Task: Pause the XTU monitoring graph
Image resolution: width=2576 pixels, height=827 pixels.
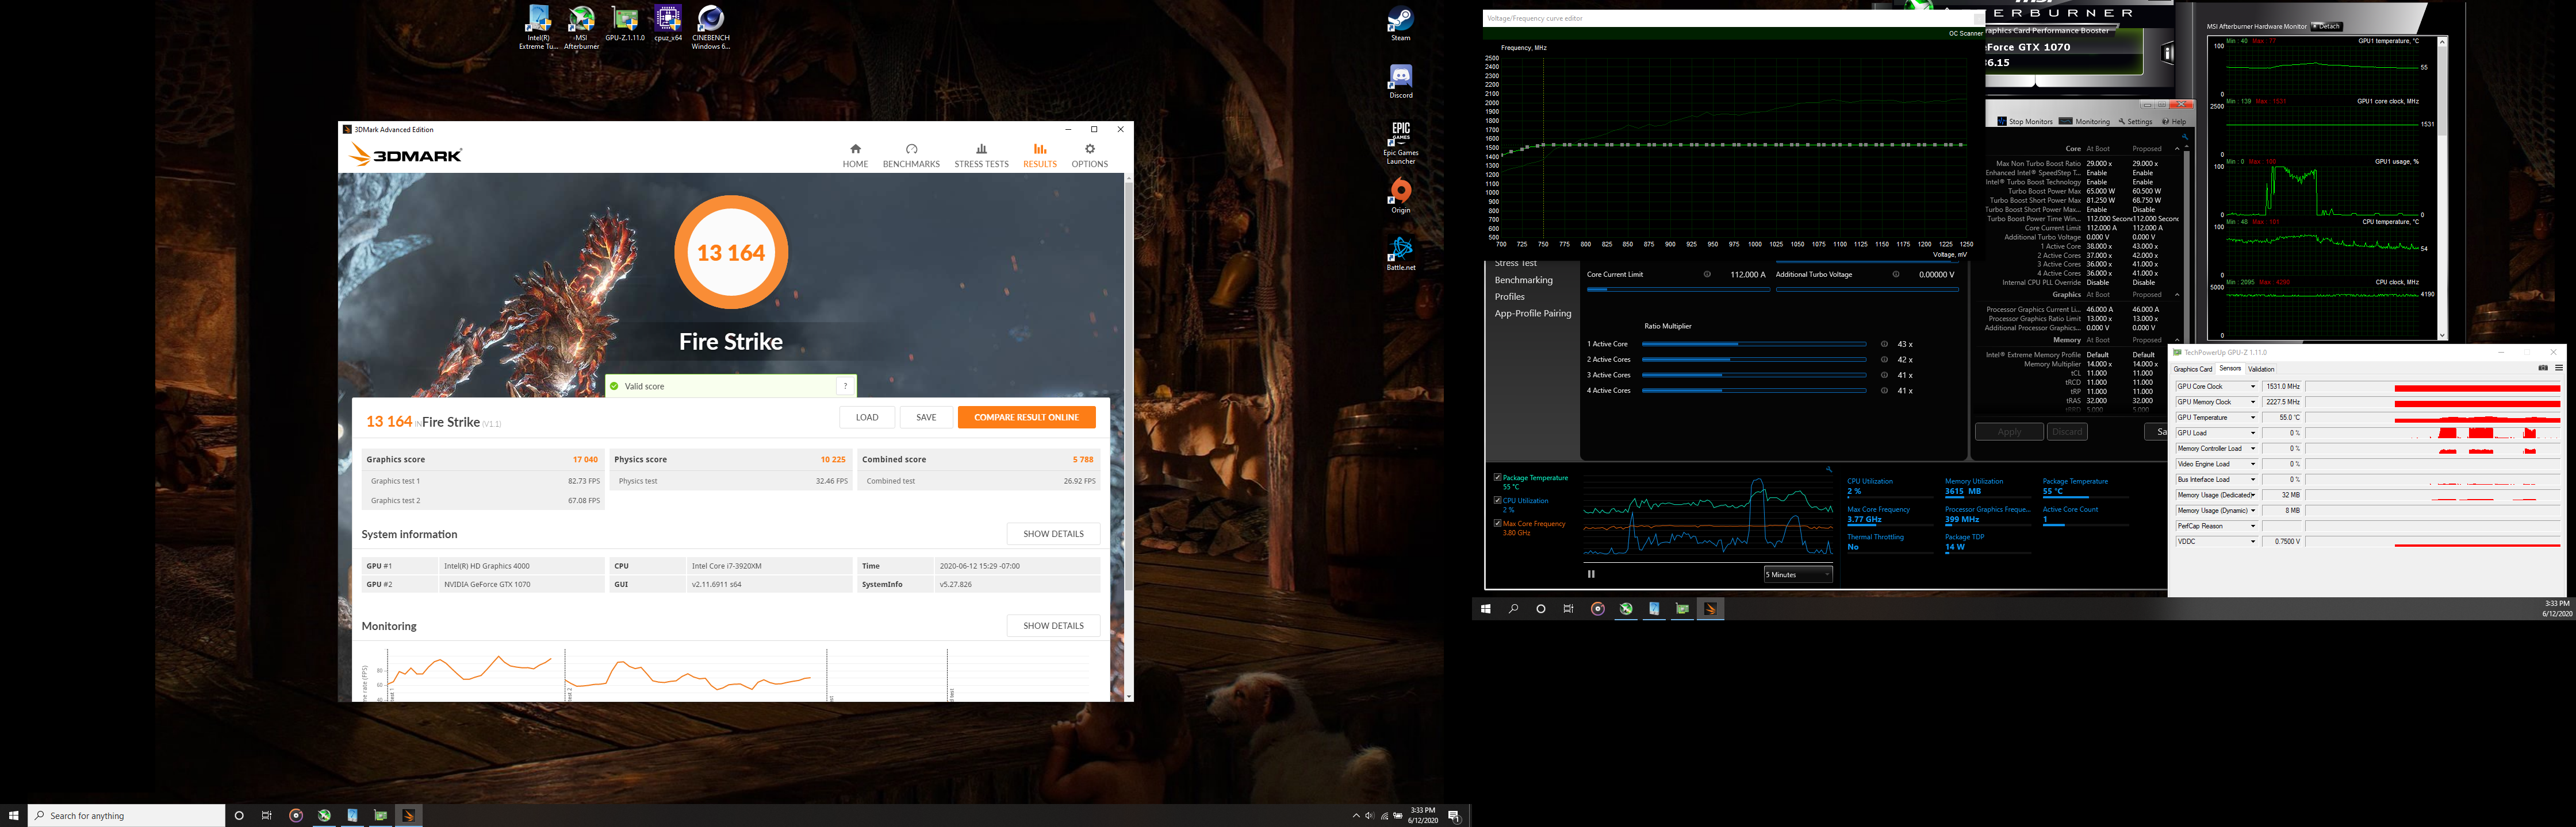Action: click(x=1591, y=574)
